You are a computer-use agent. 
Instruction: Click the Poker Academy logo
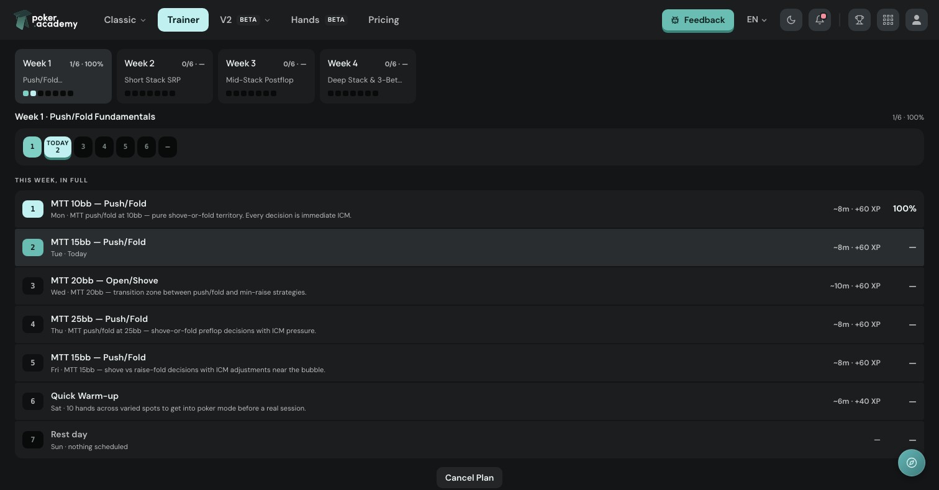click(x=46, y=20)
